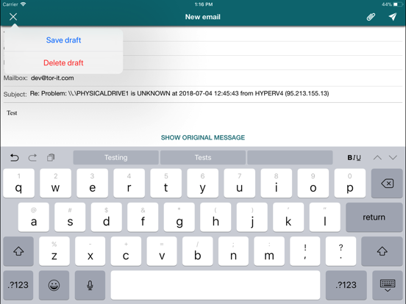The height and width of the screenshot is (304, 406).
Task: Tap the X close icon in header
Action: (13, 17)
